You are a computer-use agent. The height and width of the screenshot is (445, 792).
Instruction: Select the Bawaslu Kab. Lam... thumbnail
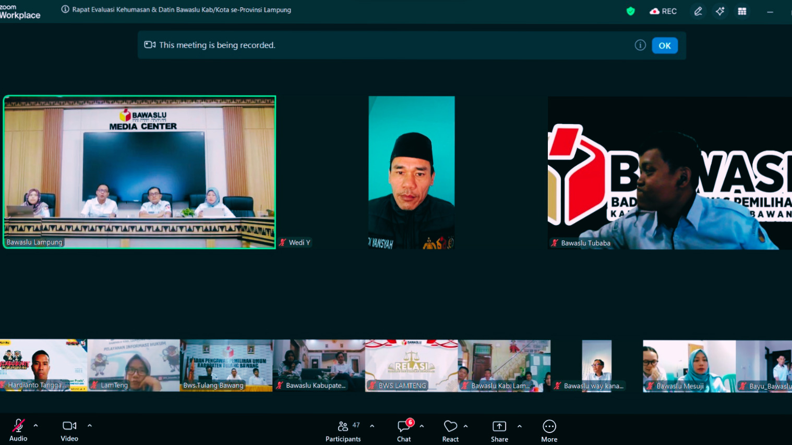[x=504, y=365]
